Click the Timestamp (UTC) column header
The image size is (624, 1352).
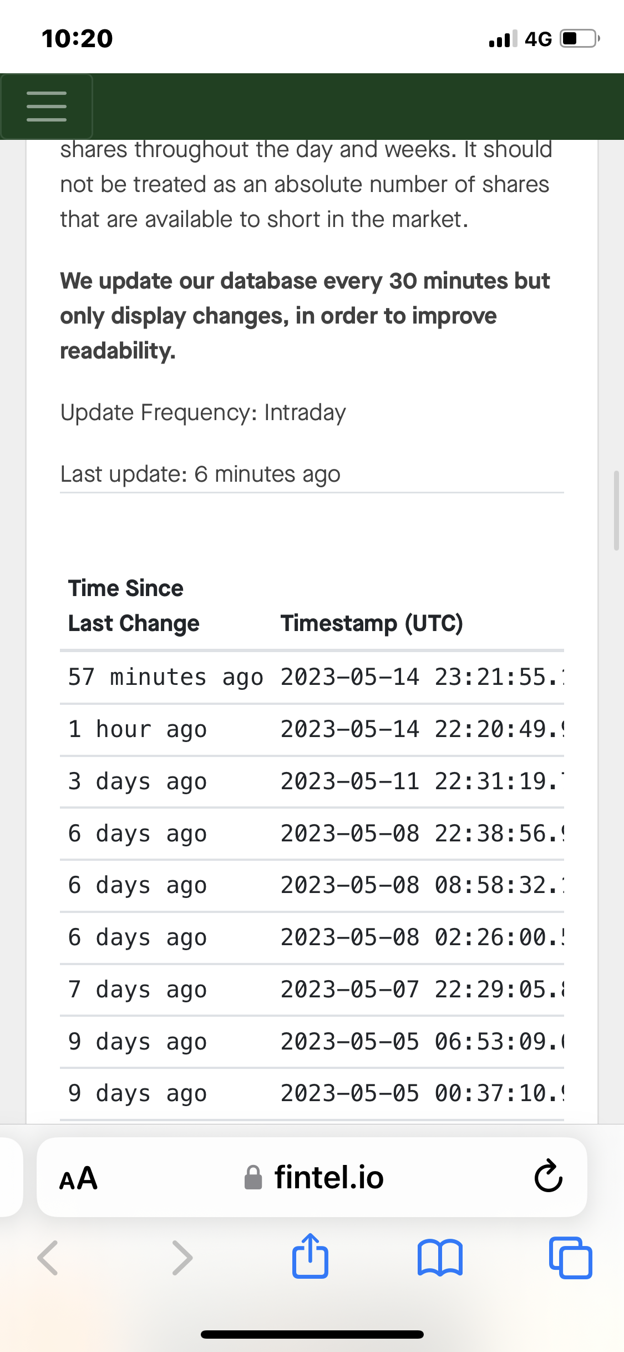372,623
